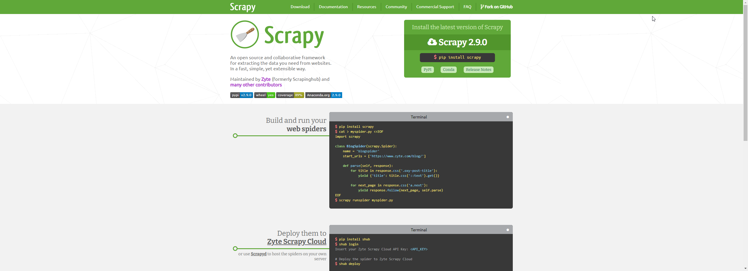Click the git fork icon in navbar
Image resolution: width=748 pixels, height=271 pixels.
click(482, 7)
